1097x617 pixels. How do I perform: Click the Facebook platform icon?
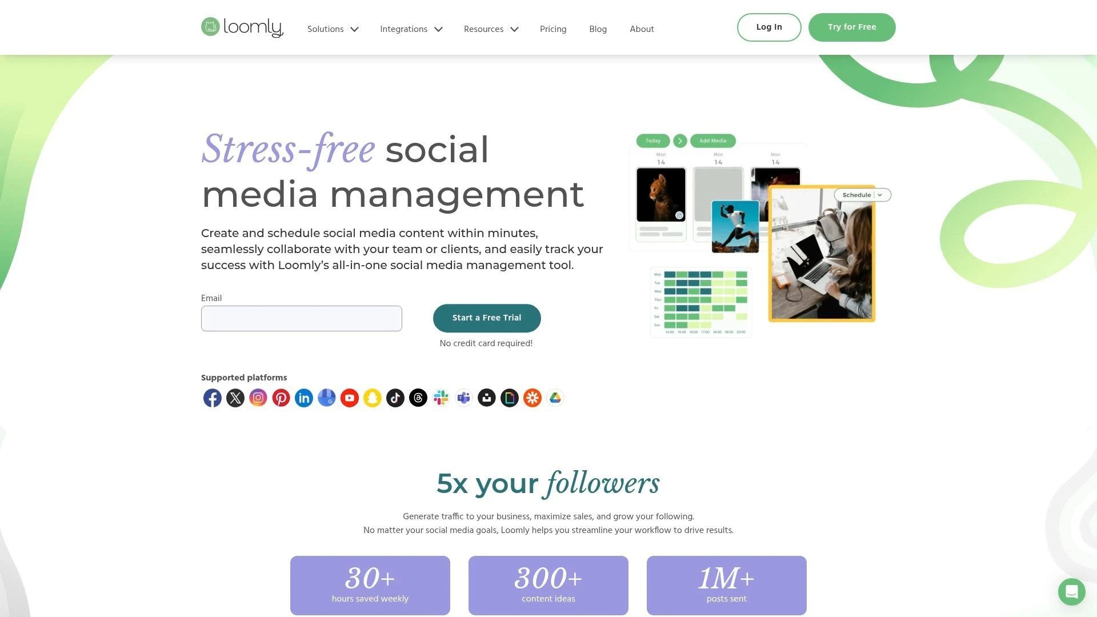212,397
